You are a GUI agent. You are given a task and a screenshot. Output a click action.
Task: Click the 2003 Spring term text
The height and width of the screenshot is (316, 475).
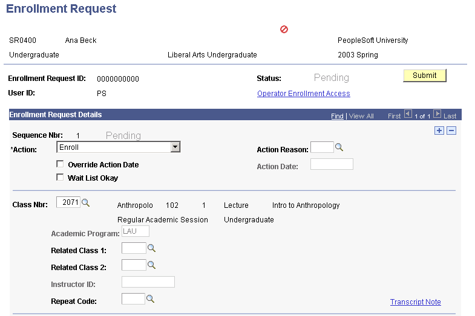(358, 55)
